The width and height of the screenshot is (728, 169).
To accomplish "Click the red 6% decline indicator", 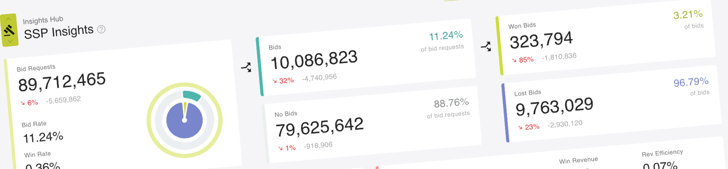I will click(29, 103).
